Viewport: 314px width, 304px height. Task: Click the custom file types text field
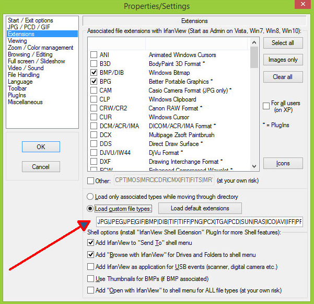tap(200, 222)
